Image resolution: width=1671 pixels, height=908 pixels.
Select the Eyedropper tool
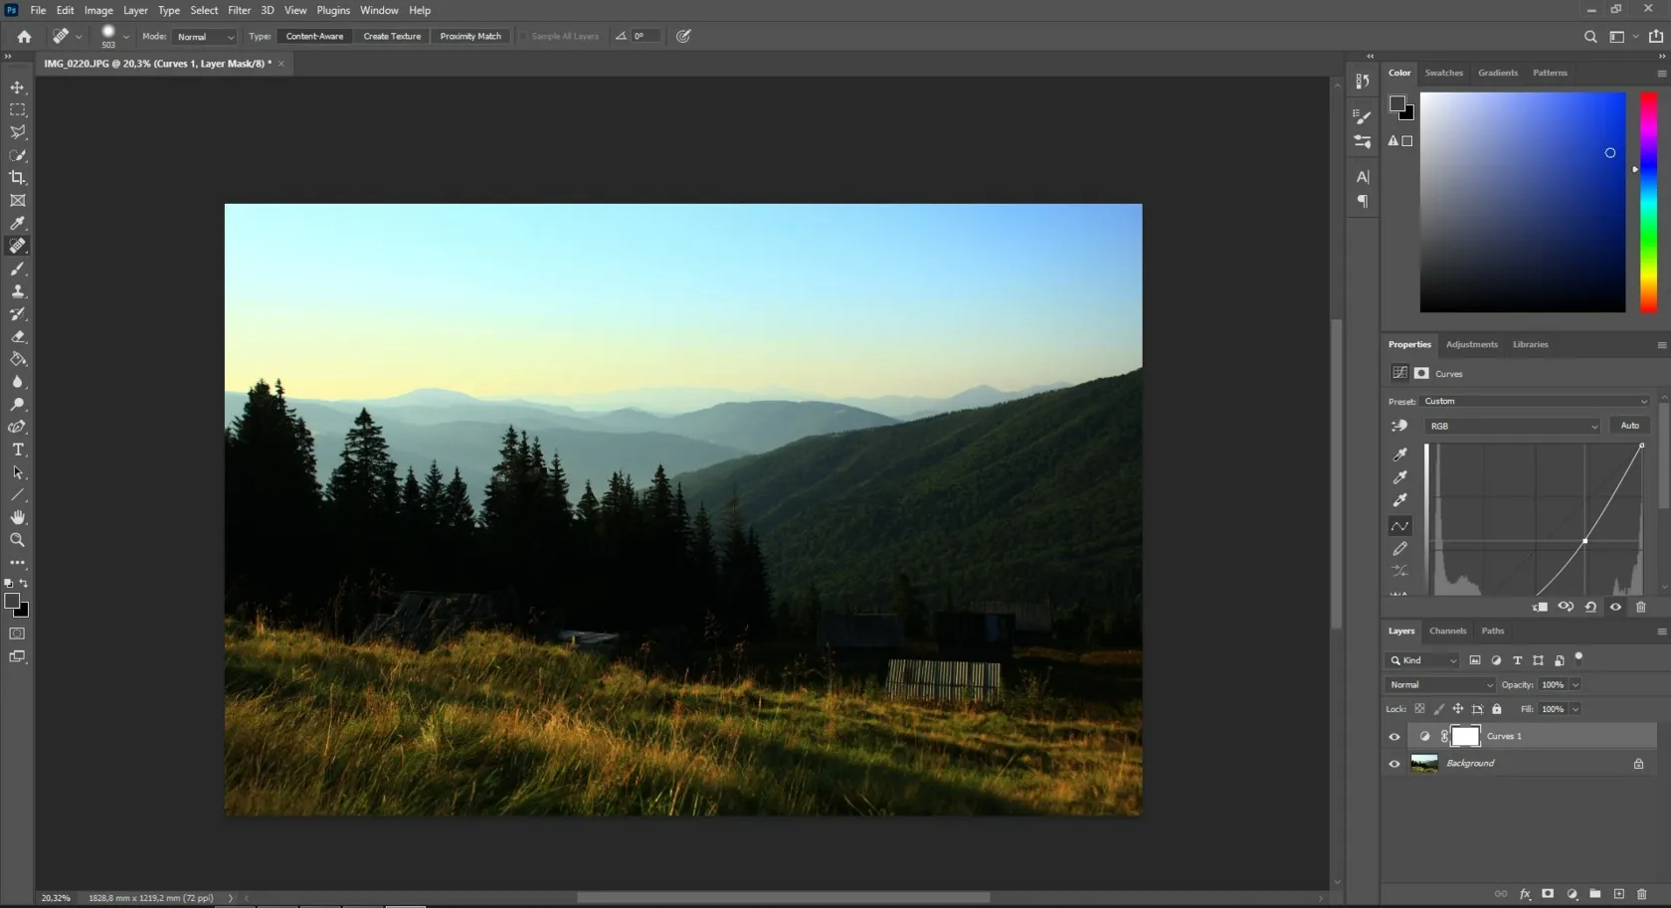point(18,223)
